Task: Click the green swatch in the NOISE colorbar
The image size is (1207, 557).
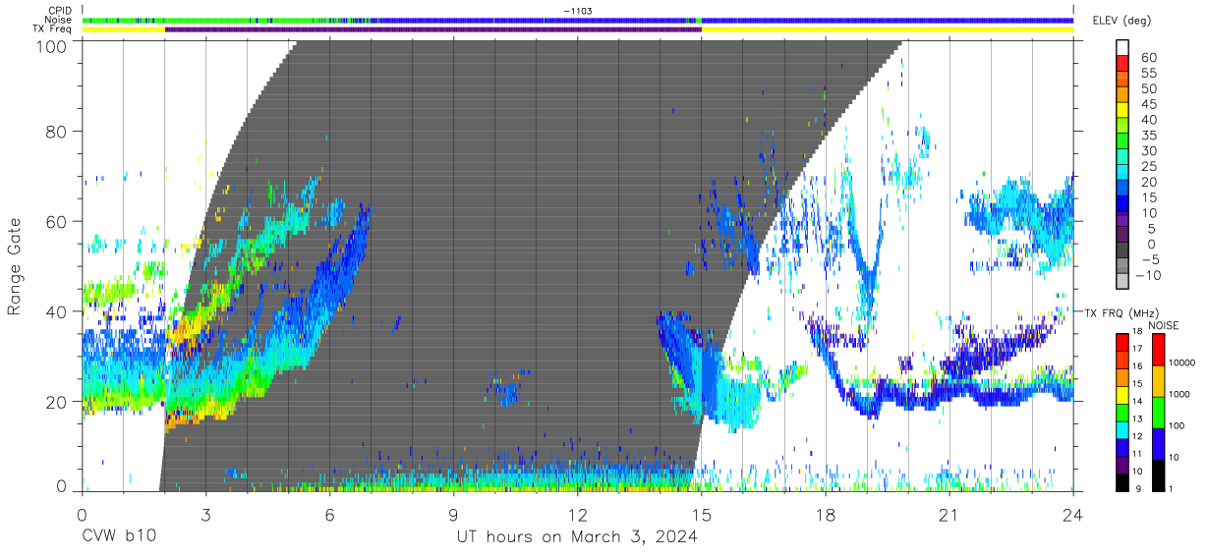Action: point(1160,413)
